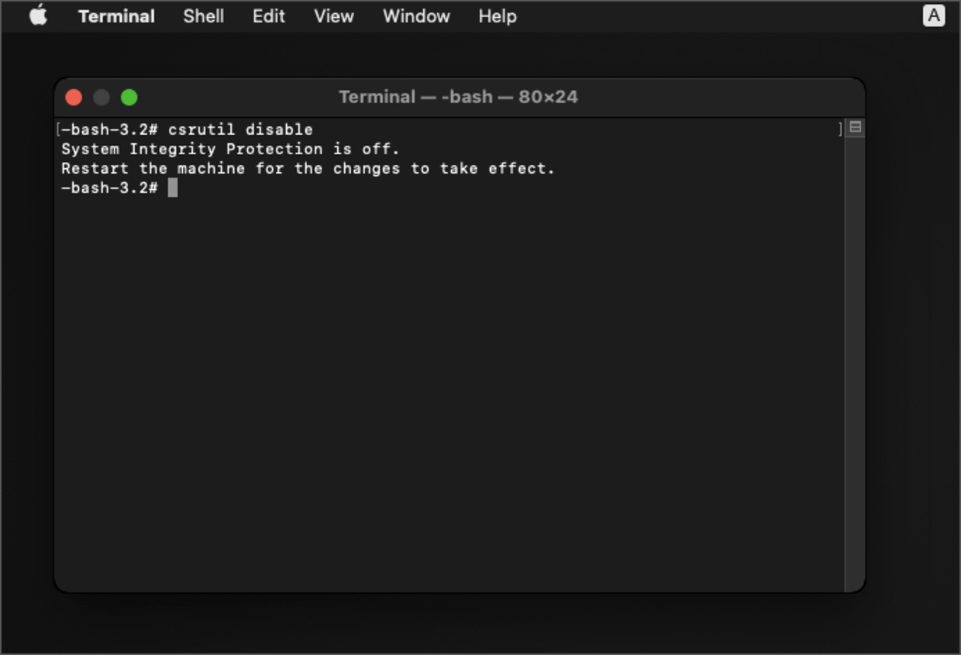Click the empty area of the terminal
Image resolution: width=961 pixels, height=655 pixels.
pos(449,388)
